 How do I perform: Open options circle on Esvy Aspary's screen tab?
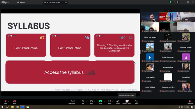click(66, 2)
